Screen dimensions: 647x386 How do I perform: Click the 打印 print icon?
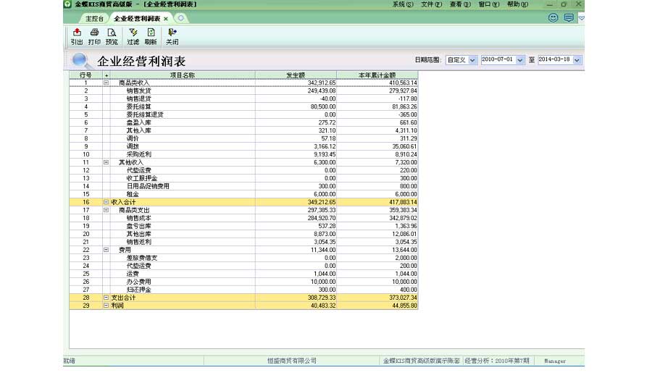point(94,36)
